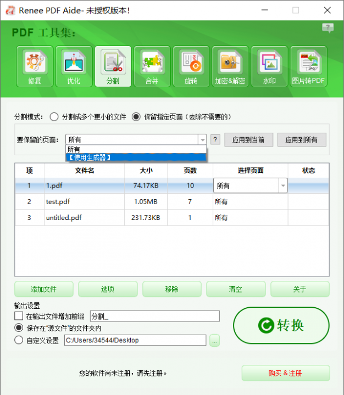Select the test.pdf file row

[x=171, y=201]
